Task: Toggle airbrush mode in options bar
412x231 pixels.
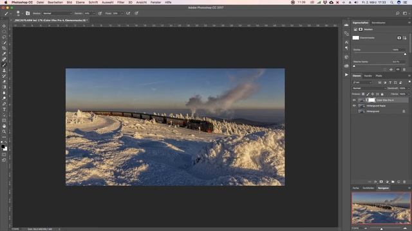Action: [128, 13]
